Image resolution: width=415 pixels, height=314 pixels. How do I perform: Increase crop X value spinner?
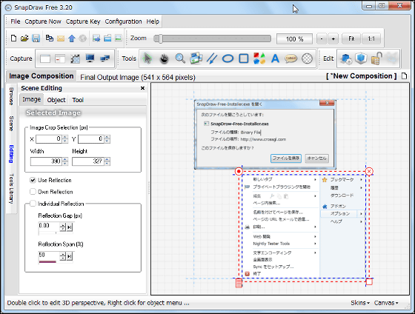pos(65,137)
